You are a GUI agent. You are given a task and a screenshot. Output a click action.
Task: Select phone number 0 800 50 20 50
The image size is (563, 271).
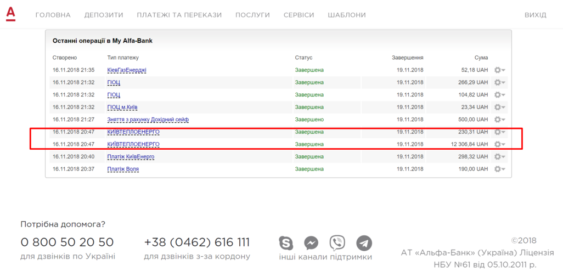(67, 242)
